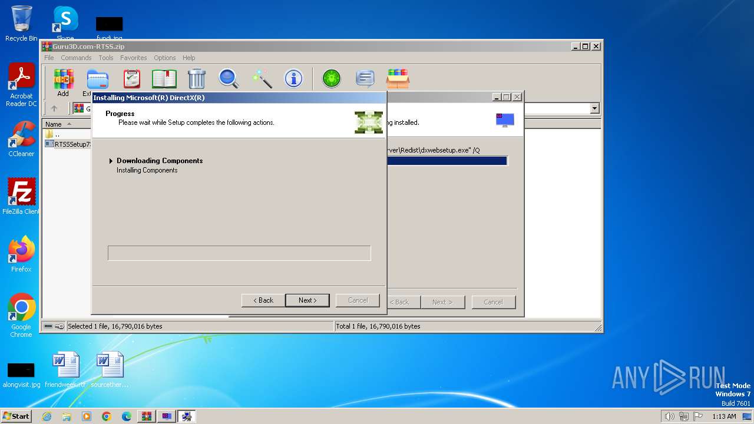
Task: Open the Wizard wand icon in WinRAR
Action: pyautogui.click(x=262, y=78)
